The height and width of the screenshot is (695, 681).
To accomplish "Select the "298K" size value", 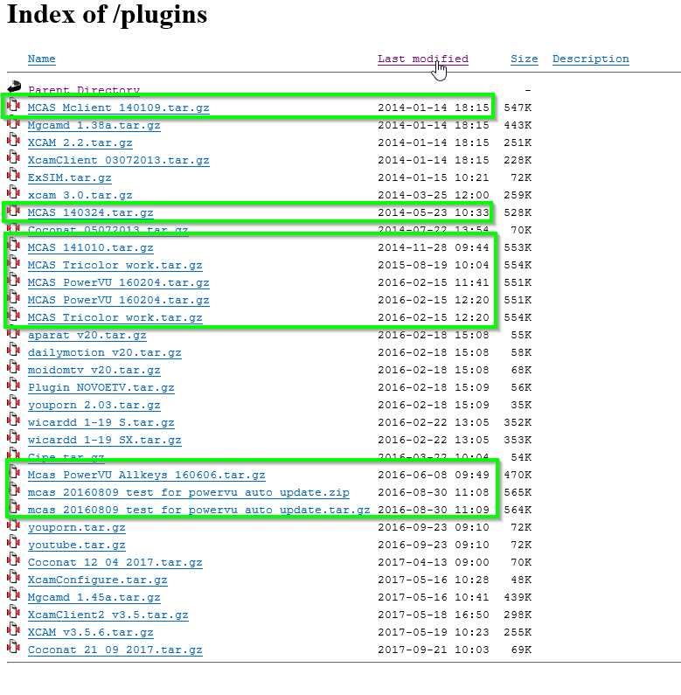I will click(x=518, y=615).
